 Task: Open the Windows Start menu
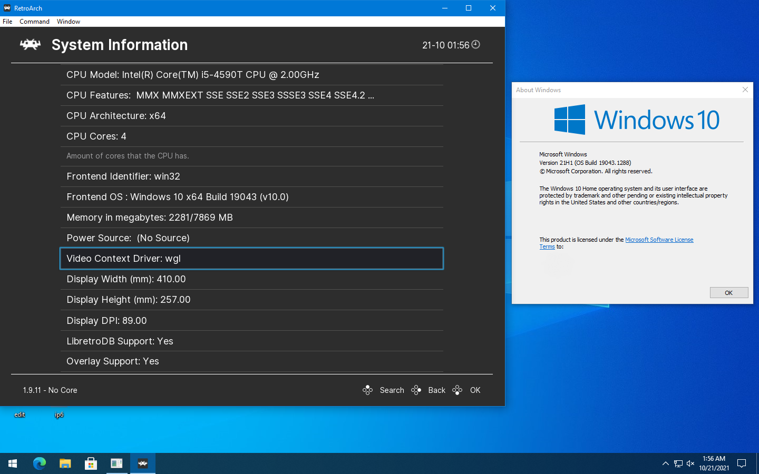[x=13, y=463]
